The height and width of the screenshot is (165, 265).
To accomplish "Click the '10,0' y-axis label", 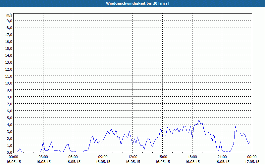I will click(x=9, y=83).
